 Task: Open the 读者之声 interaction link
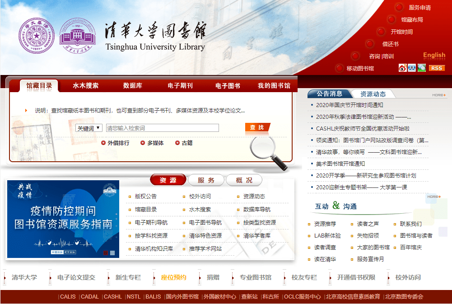coord(368,224)
